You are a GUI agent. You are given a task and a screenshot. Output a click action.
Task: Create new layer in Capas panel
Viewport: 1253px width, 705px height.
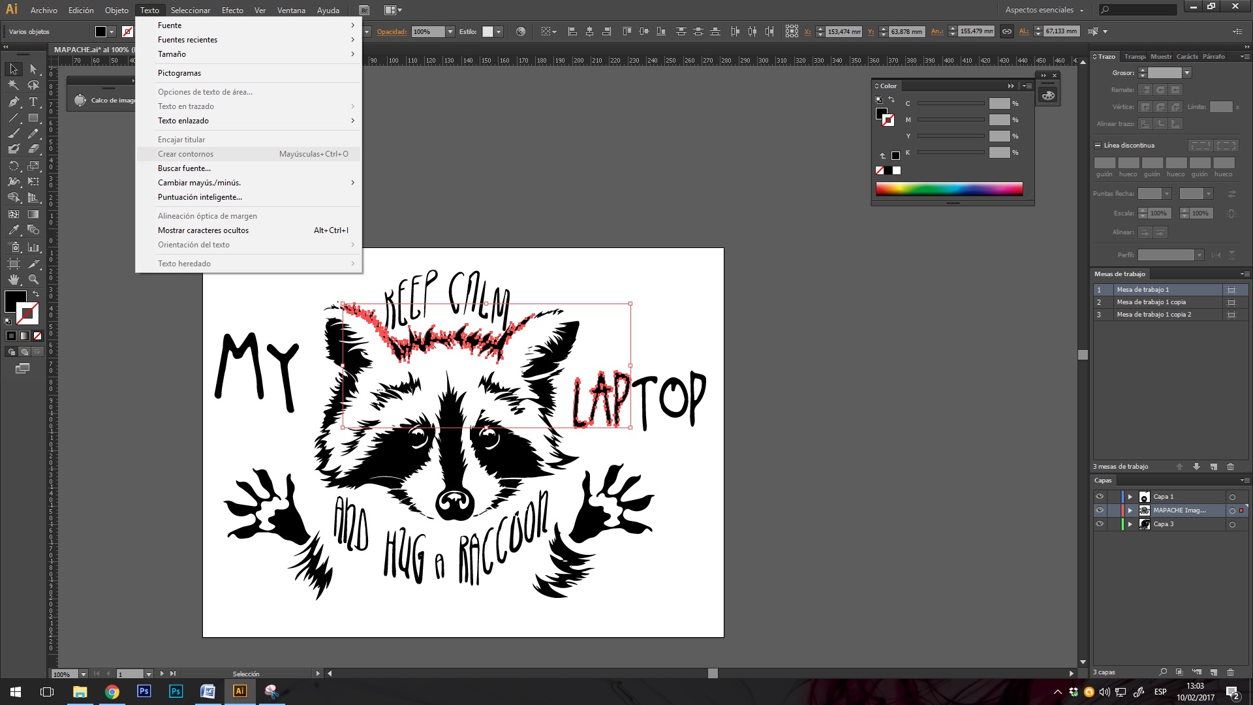pos(1213,672)
